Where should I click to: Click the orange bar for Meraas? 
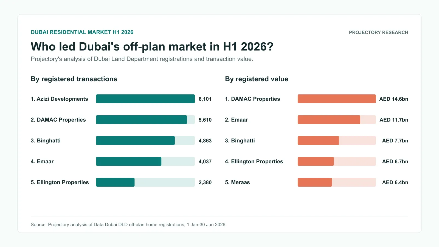[315, 182]
